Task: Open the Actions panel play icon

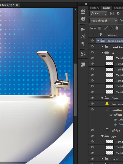Action: click(x=83, y=29)
